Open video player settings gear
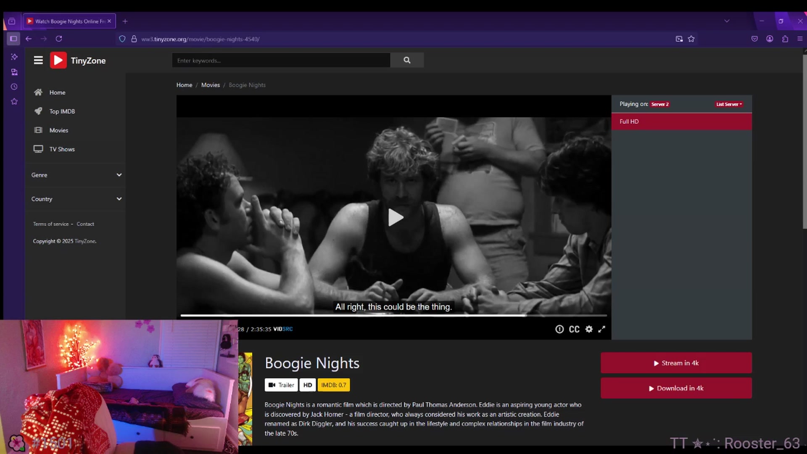Image resolution: width=807 pixels, height=454 pixels. click(x=589, y=329)
